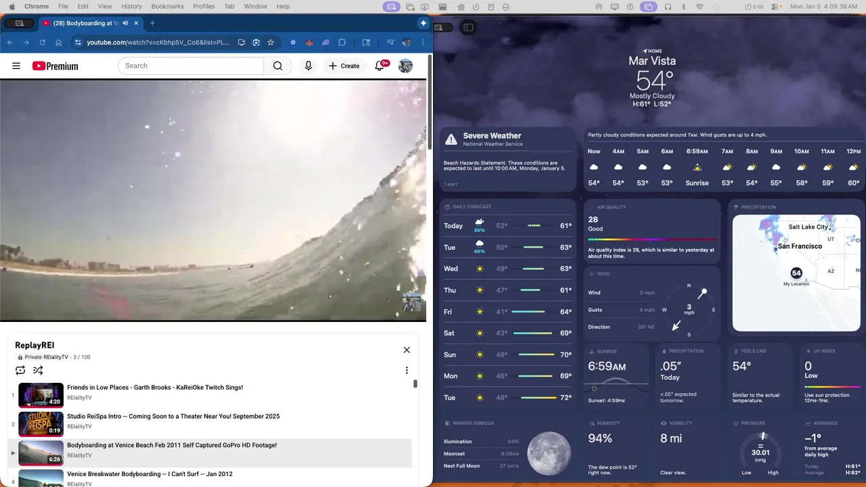
Task: Click waning gibbous moon image
Action: click(x=549, y=453)
